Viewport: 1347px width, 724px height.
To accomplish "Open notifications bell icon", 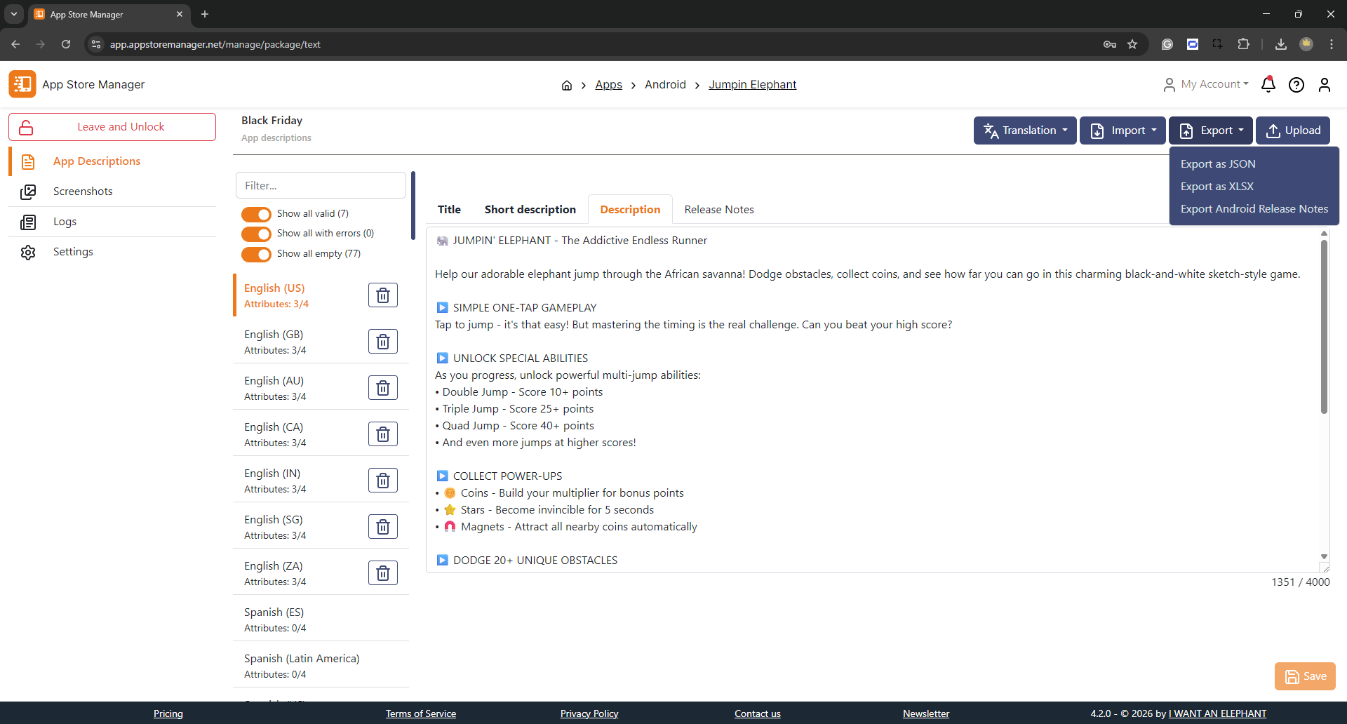I will point(1268,85).
